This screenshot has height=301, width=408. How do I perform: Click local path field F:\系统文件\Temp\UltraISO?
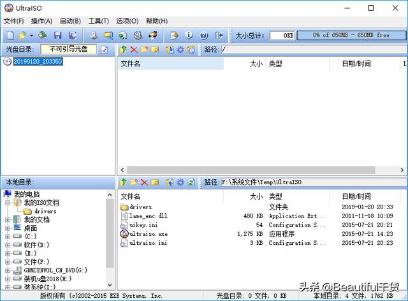[x=314, y=182]
